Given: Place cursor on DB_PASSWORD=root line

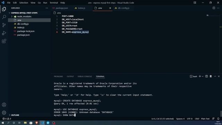Looking at the screenshot, I should pos(72,29).
